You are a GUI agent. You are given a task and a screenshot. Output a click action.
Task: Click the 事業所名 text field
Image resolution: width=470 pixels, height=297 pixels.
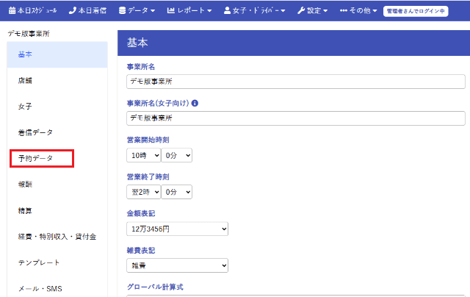tap(296, 82)
